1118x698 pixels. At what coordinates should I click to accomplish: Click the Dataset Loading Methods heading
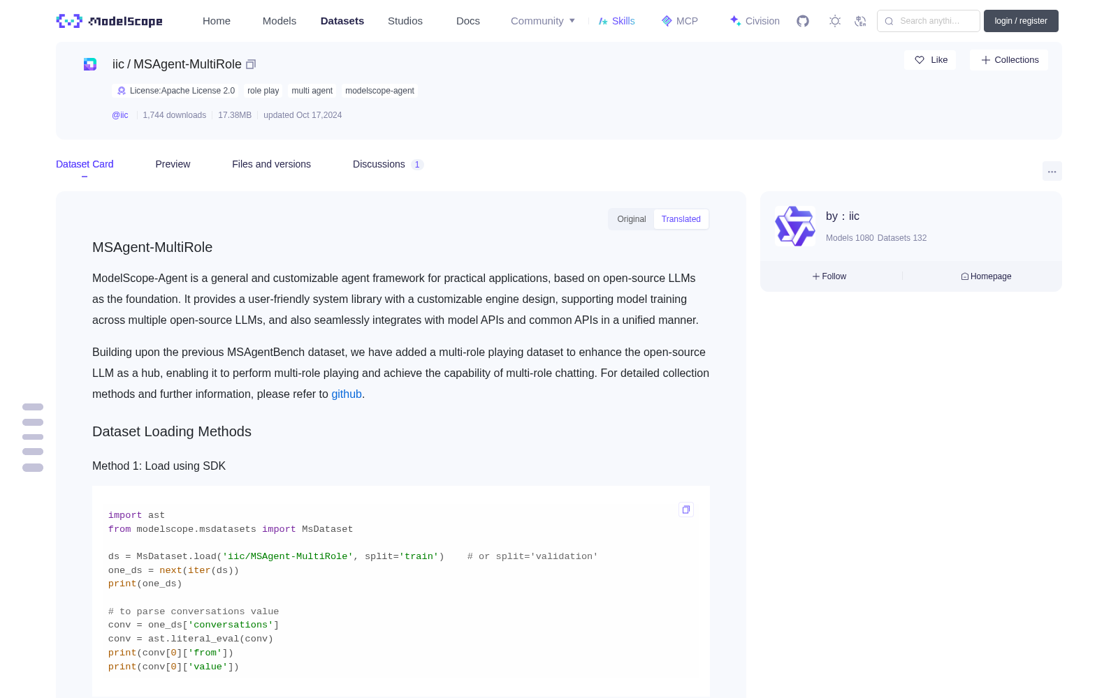coord(172,431)
